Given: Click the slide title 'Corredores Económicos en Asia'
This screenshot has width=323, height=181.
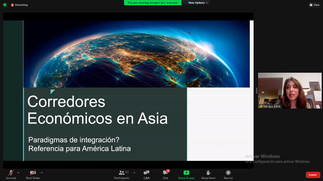Looking at the screenshot, I should click(x=97, y=110).
